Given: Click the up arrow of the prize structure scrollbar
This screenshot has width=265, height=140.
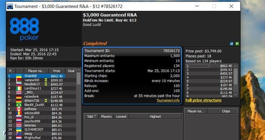Looking at the screenshot, I should (x=236, y=66).
